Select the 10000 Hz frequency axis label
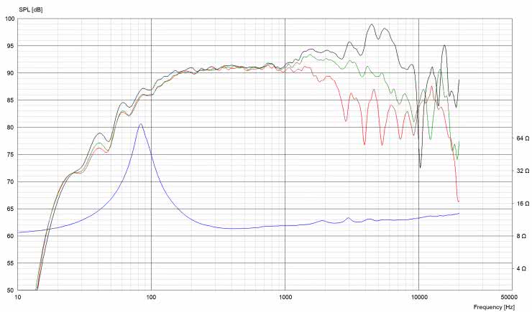Image resolution: width=532 pixels, height=312 pixels. pos(418,296)
